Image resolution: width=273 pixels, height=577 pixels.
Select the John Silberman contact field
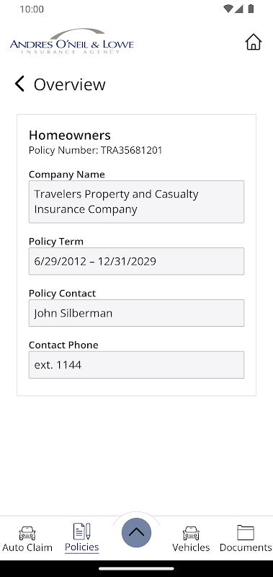[x=136, y=313]
